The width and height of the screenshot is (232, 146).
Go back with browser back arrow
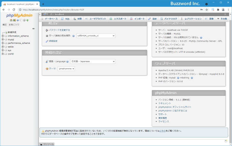[x=4, y=10]
